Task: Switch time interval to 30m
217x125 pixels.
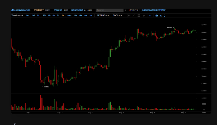Action: click(69, 15)
